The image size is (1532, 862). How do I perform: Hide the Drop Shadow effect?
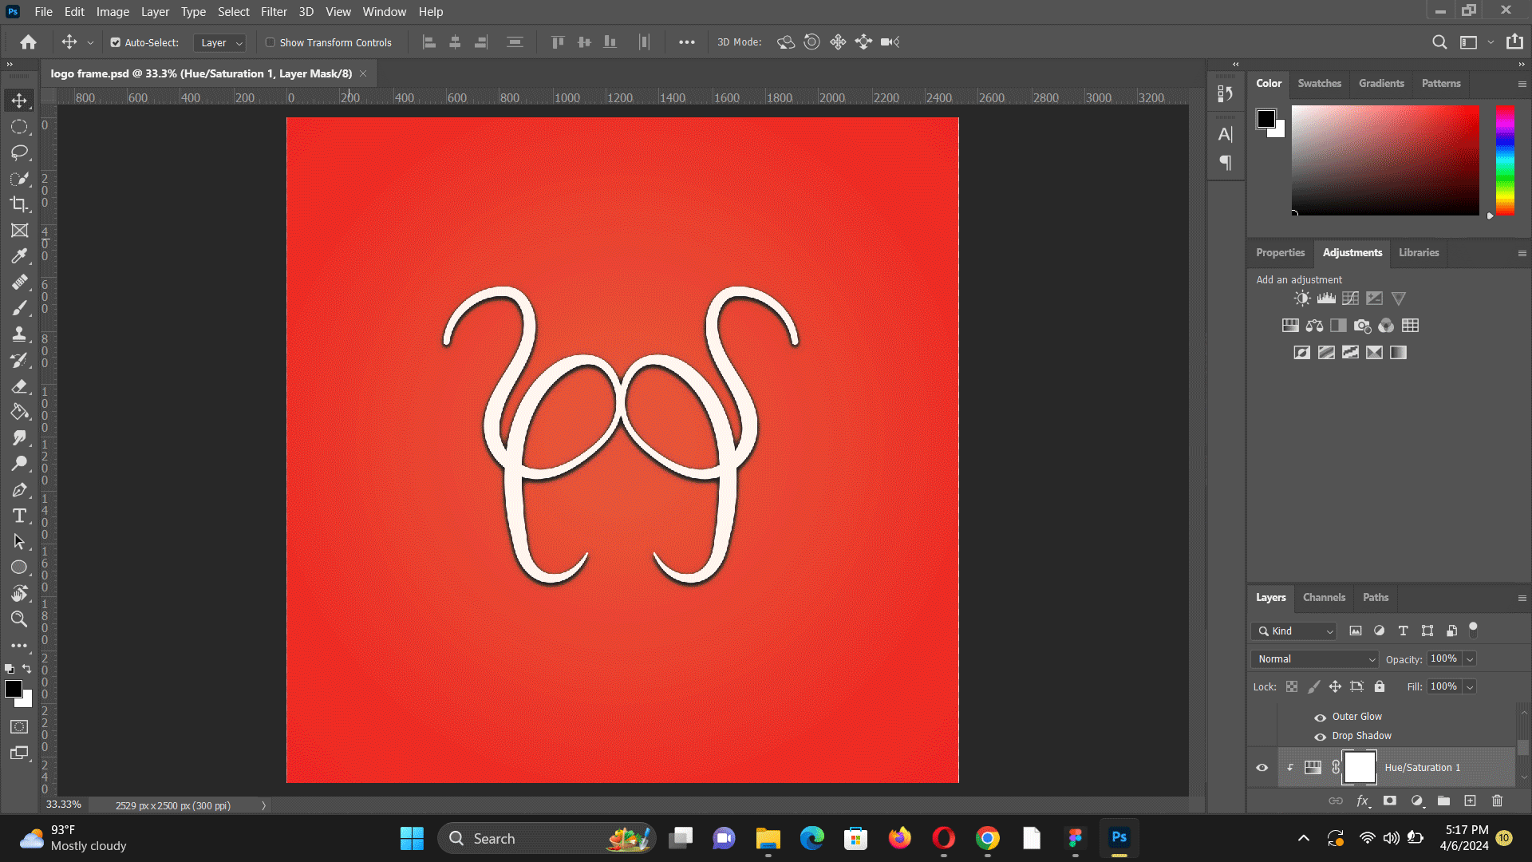1321,737
